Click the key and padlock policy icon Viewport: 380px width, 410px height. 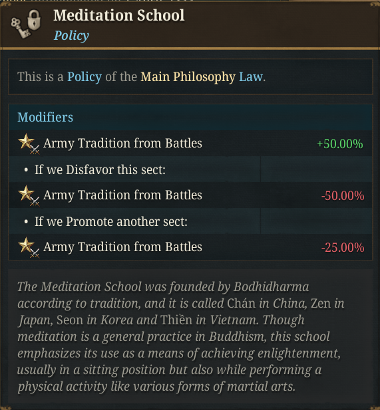point(26,24)
